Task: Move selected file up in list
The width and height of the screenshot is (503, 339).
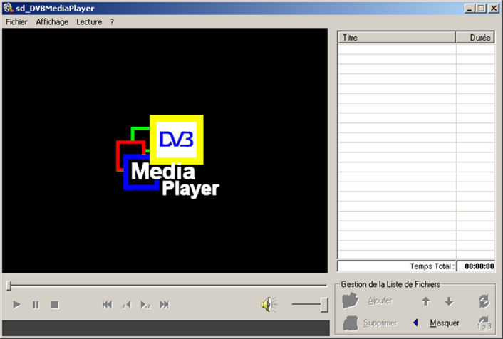Action: [x=425, y=301]
